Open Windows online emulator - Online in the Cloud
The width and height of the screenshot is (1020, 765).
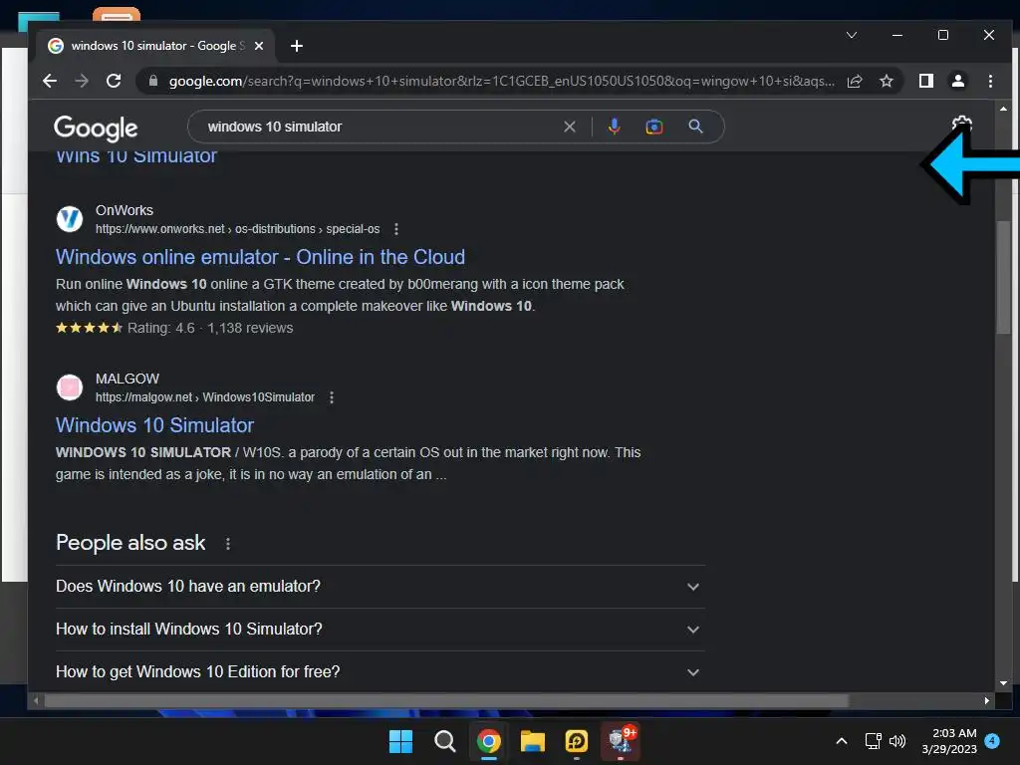(x=260, y=257)
